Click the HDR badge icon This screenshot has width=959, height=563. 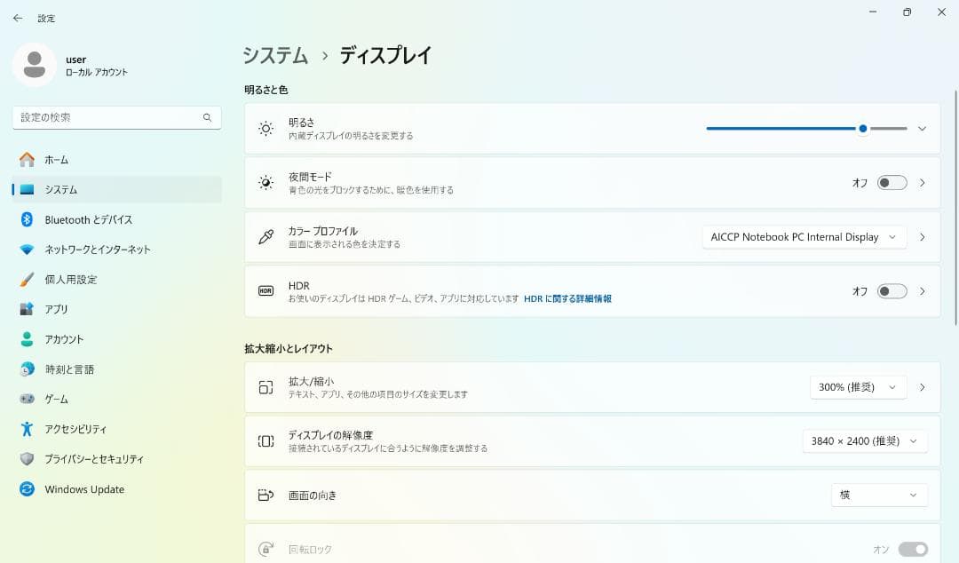coord(266,291)
